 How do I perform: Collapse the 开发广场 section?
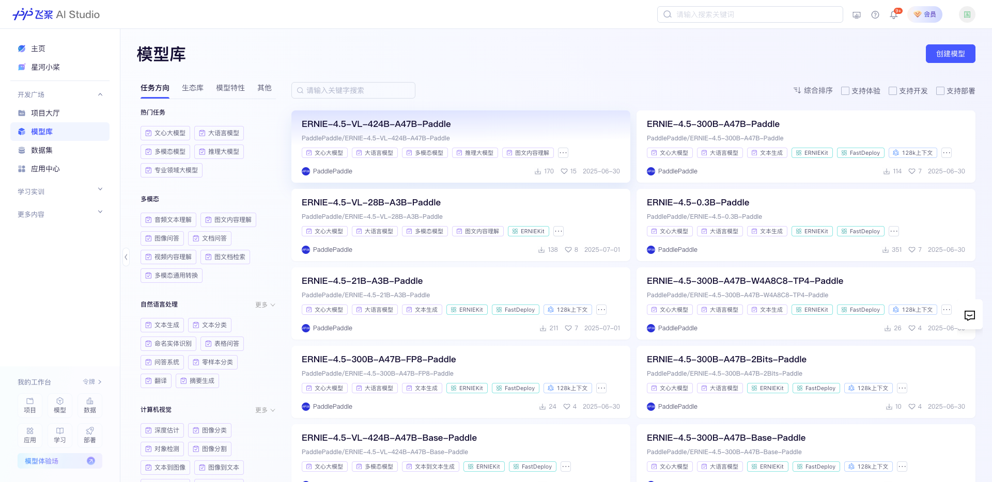[x=100, y=94]
